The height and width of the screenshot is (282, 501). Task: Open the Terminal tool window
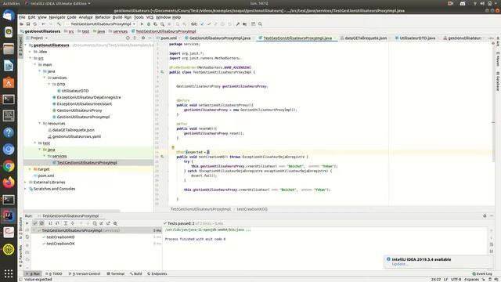point(115,274)
